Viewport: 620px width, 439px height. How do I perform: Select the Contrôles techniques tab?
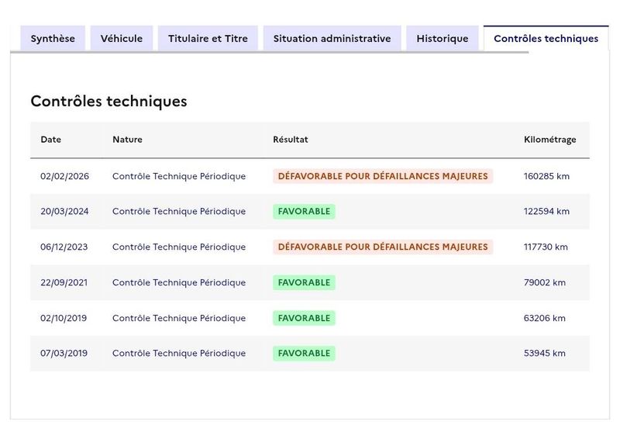point(546,39)
